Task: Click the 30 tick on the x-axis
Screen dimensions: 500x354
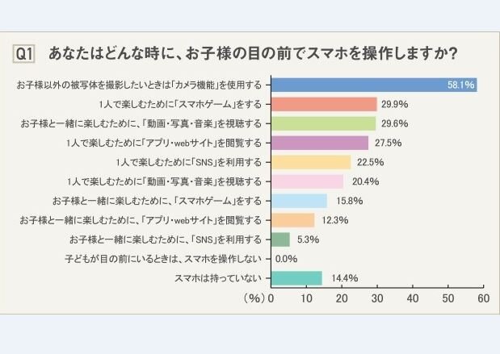Action: (377, 298)
